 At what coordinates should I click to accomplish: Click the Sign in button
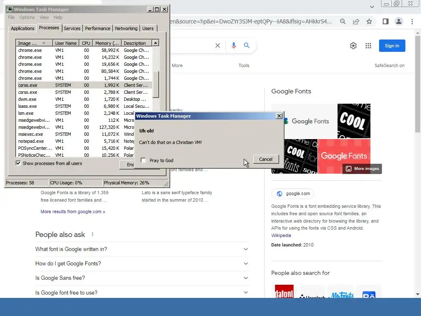point(392,46)
